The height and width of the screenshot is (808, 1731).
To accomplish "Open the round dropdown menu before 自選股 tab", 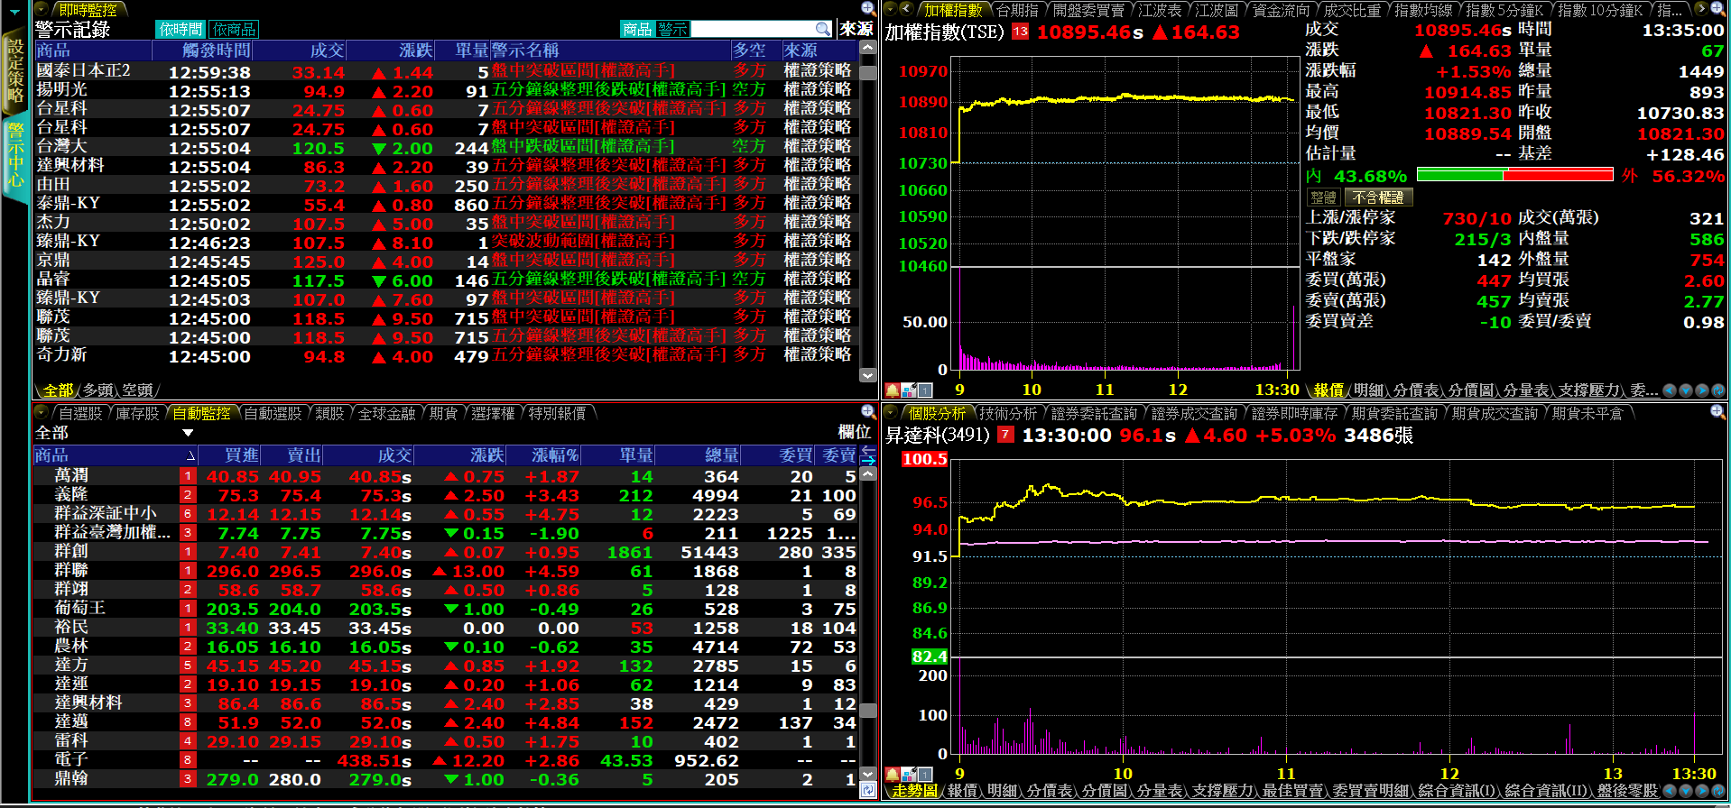I will [41, 413].
